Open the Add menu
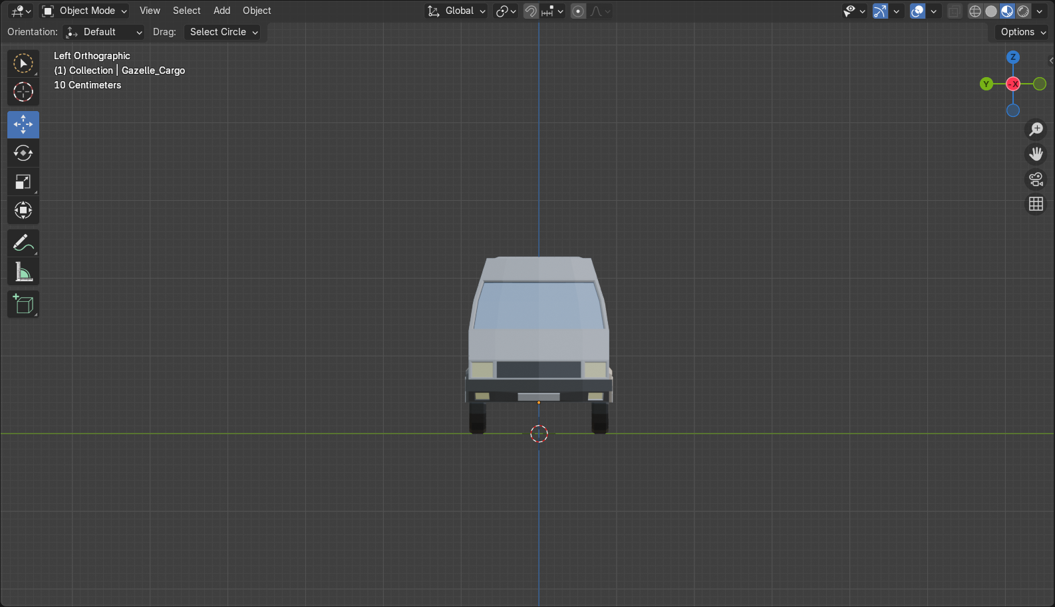 222,11
